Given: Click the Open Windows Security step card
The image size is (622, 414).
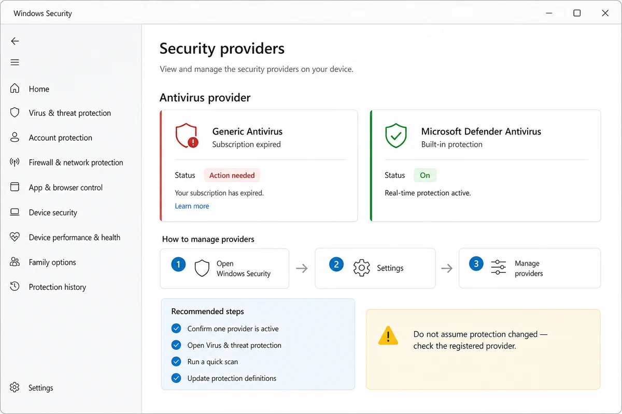Looking at the screenshot, I should (x=224, y=268).
